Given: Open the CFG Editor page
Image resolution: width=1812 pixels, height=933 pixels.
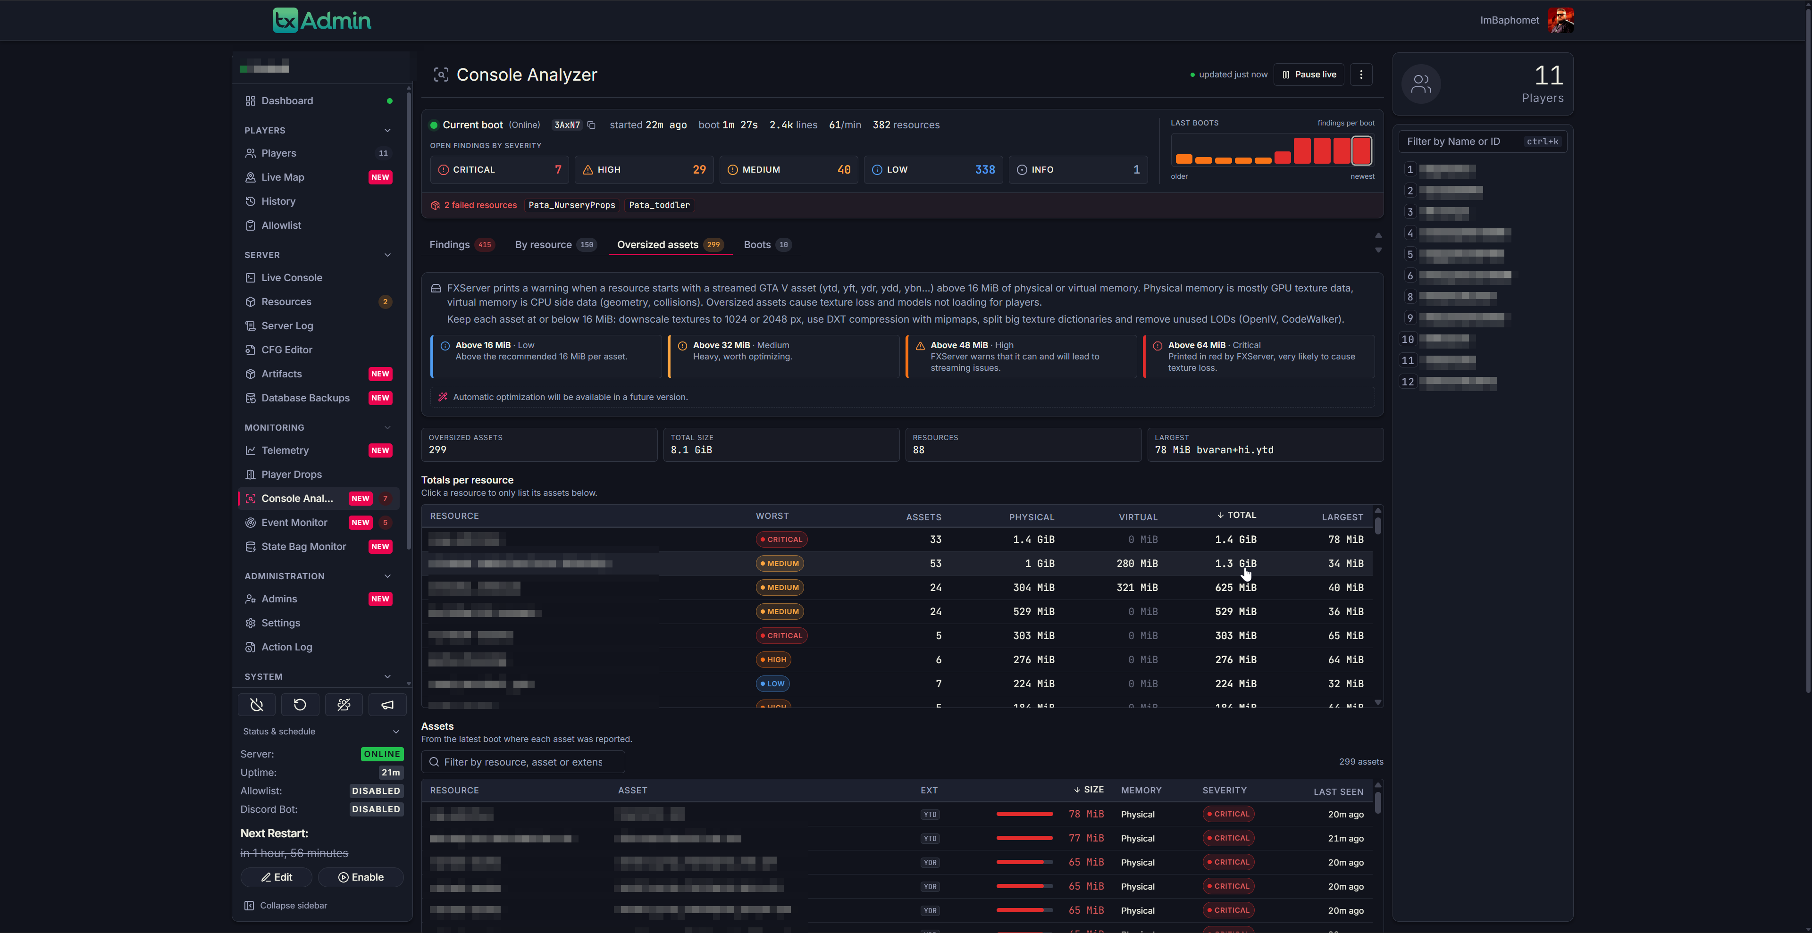Looking at the screenshot, I should click(x=319, y=350).
